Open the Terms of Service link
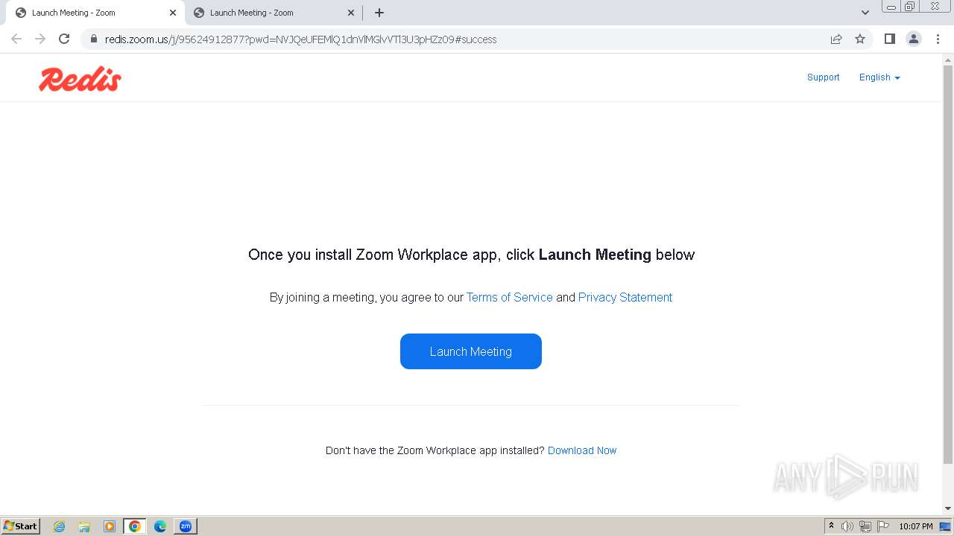This screenshot has width=954, height=536. (x=510, y=297)
